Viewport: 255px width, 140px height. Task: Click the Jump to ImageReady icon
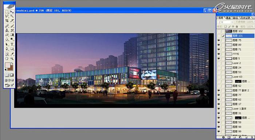point(9,85)
